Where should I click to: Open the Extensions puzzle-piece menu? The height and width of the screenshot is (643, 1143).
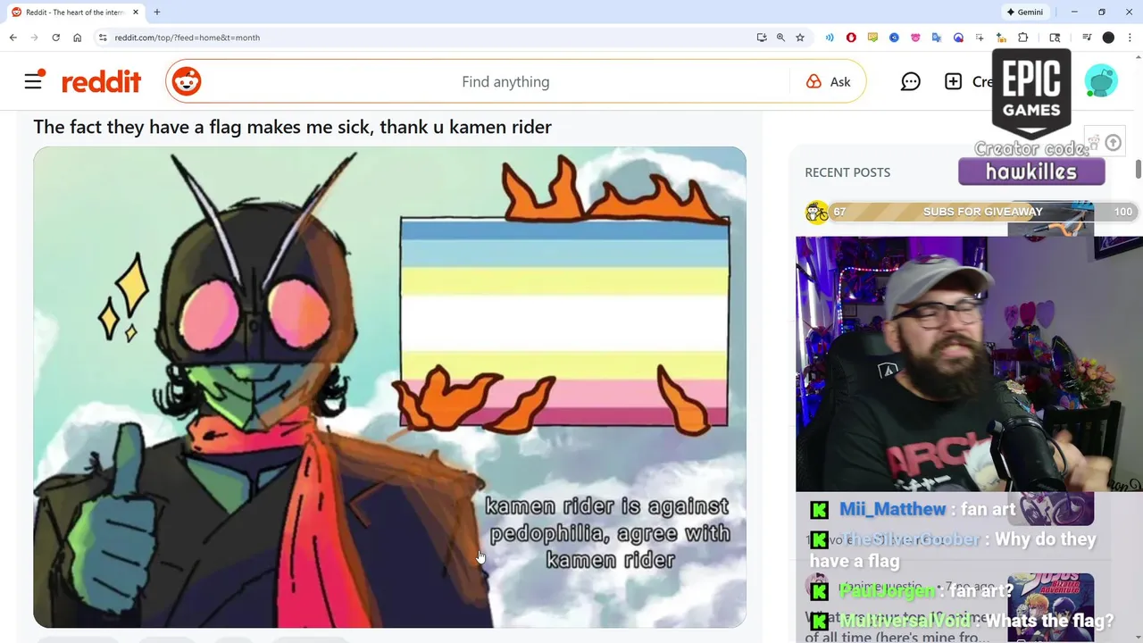pos(1023,38)
